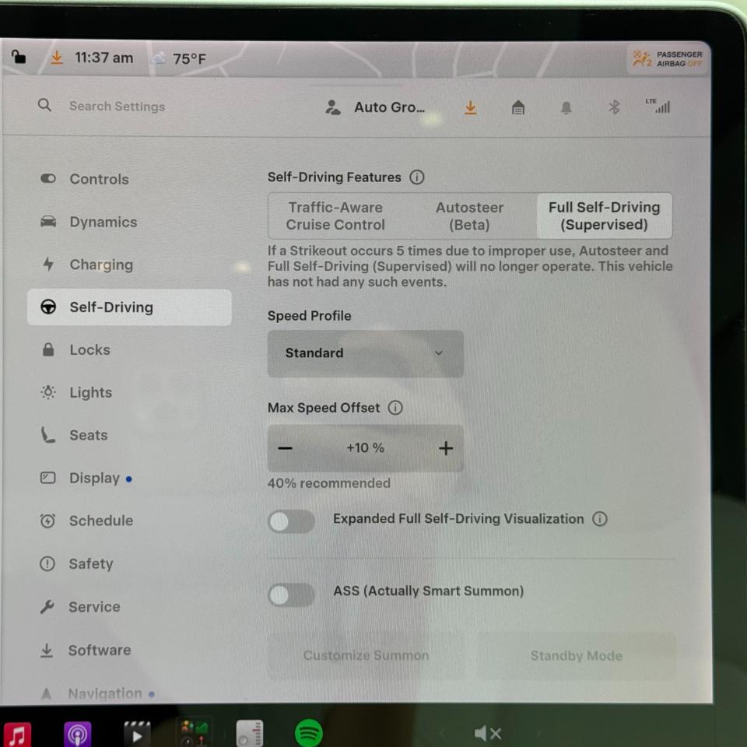747x747 pixels.
Task: Increase Max Speed Offset with plus
Action: [x=446, y=448]
